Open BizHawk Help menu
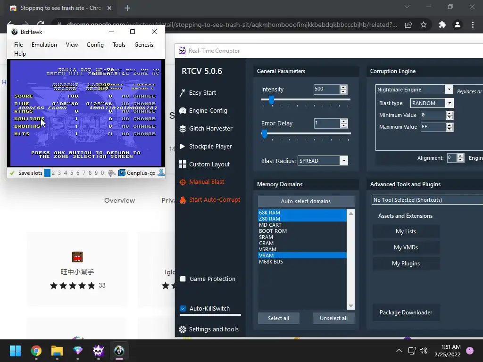 point(20,54)
